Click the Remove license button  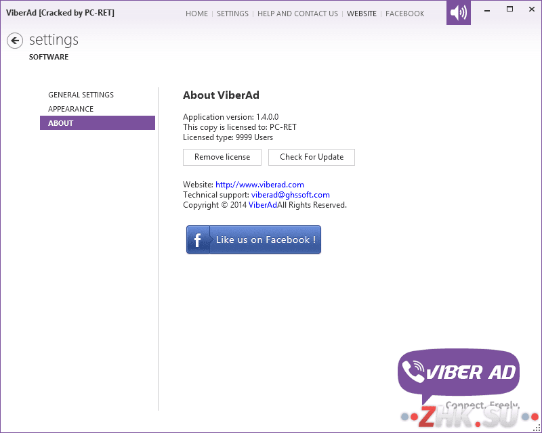(x=222, y=157)
